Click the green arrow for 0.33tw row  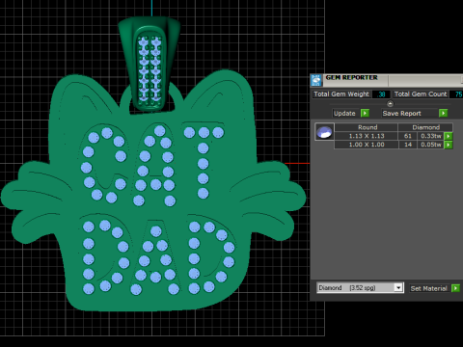click(449, 136)
